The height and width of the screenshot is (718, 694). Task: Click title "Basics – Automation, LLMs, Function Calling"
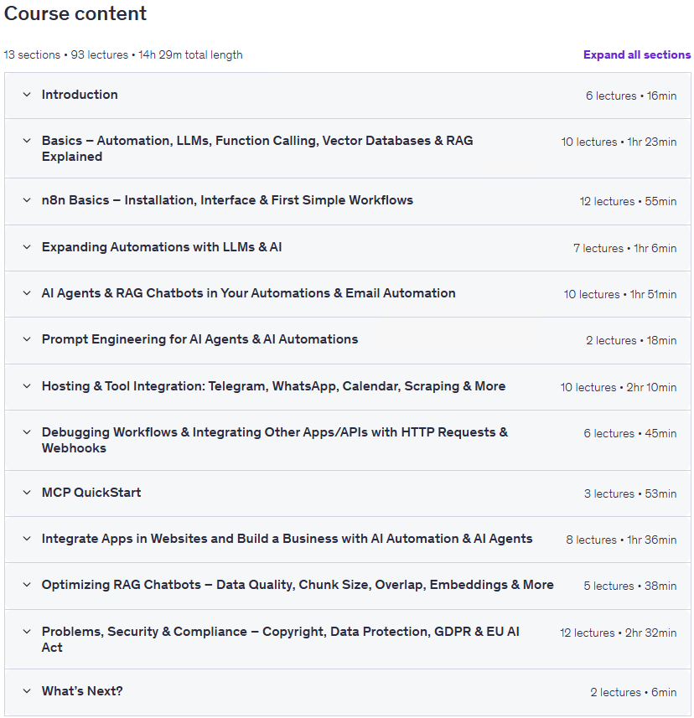pos(257,148)
